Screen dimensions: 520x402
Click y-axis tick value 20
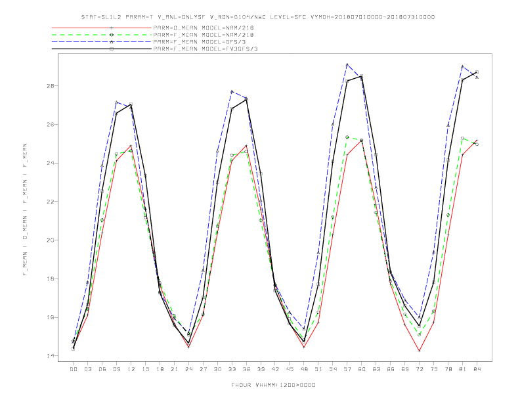coord(50,240)
